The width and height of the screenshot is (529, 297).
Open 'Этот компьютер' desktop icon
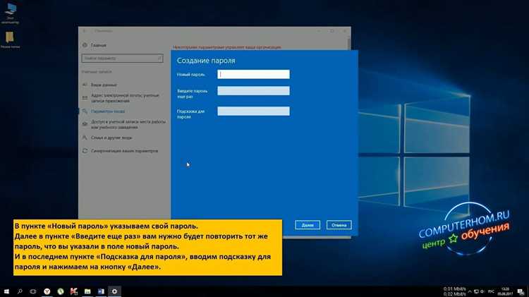point(10,13)
